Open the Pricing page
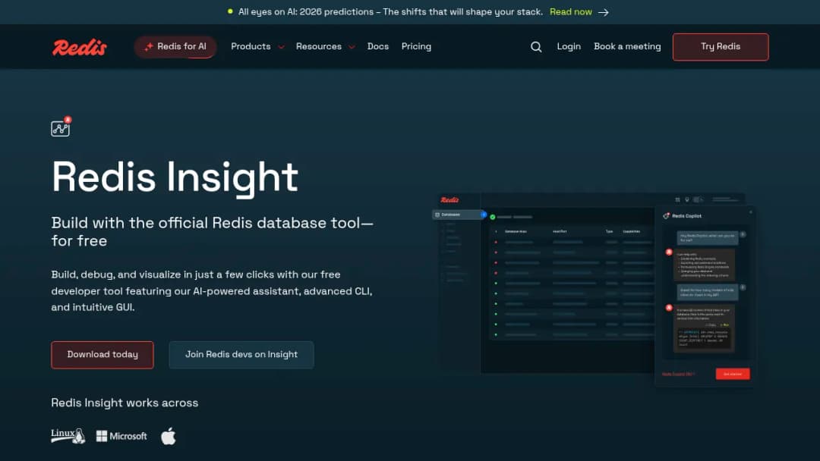The width and height of the screenshot is (820, 461). coord(416,46)
